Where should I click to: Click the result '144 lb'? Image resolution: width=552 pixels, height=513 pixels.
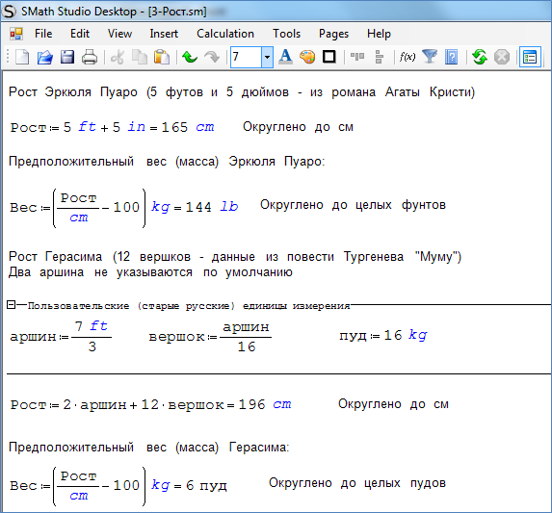pyautogui.click(x=212, y=207)
